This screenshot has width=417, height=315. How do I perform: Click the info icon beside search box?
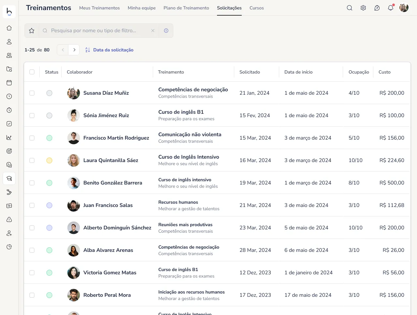166,31
